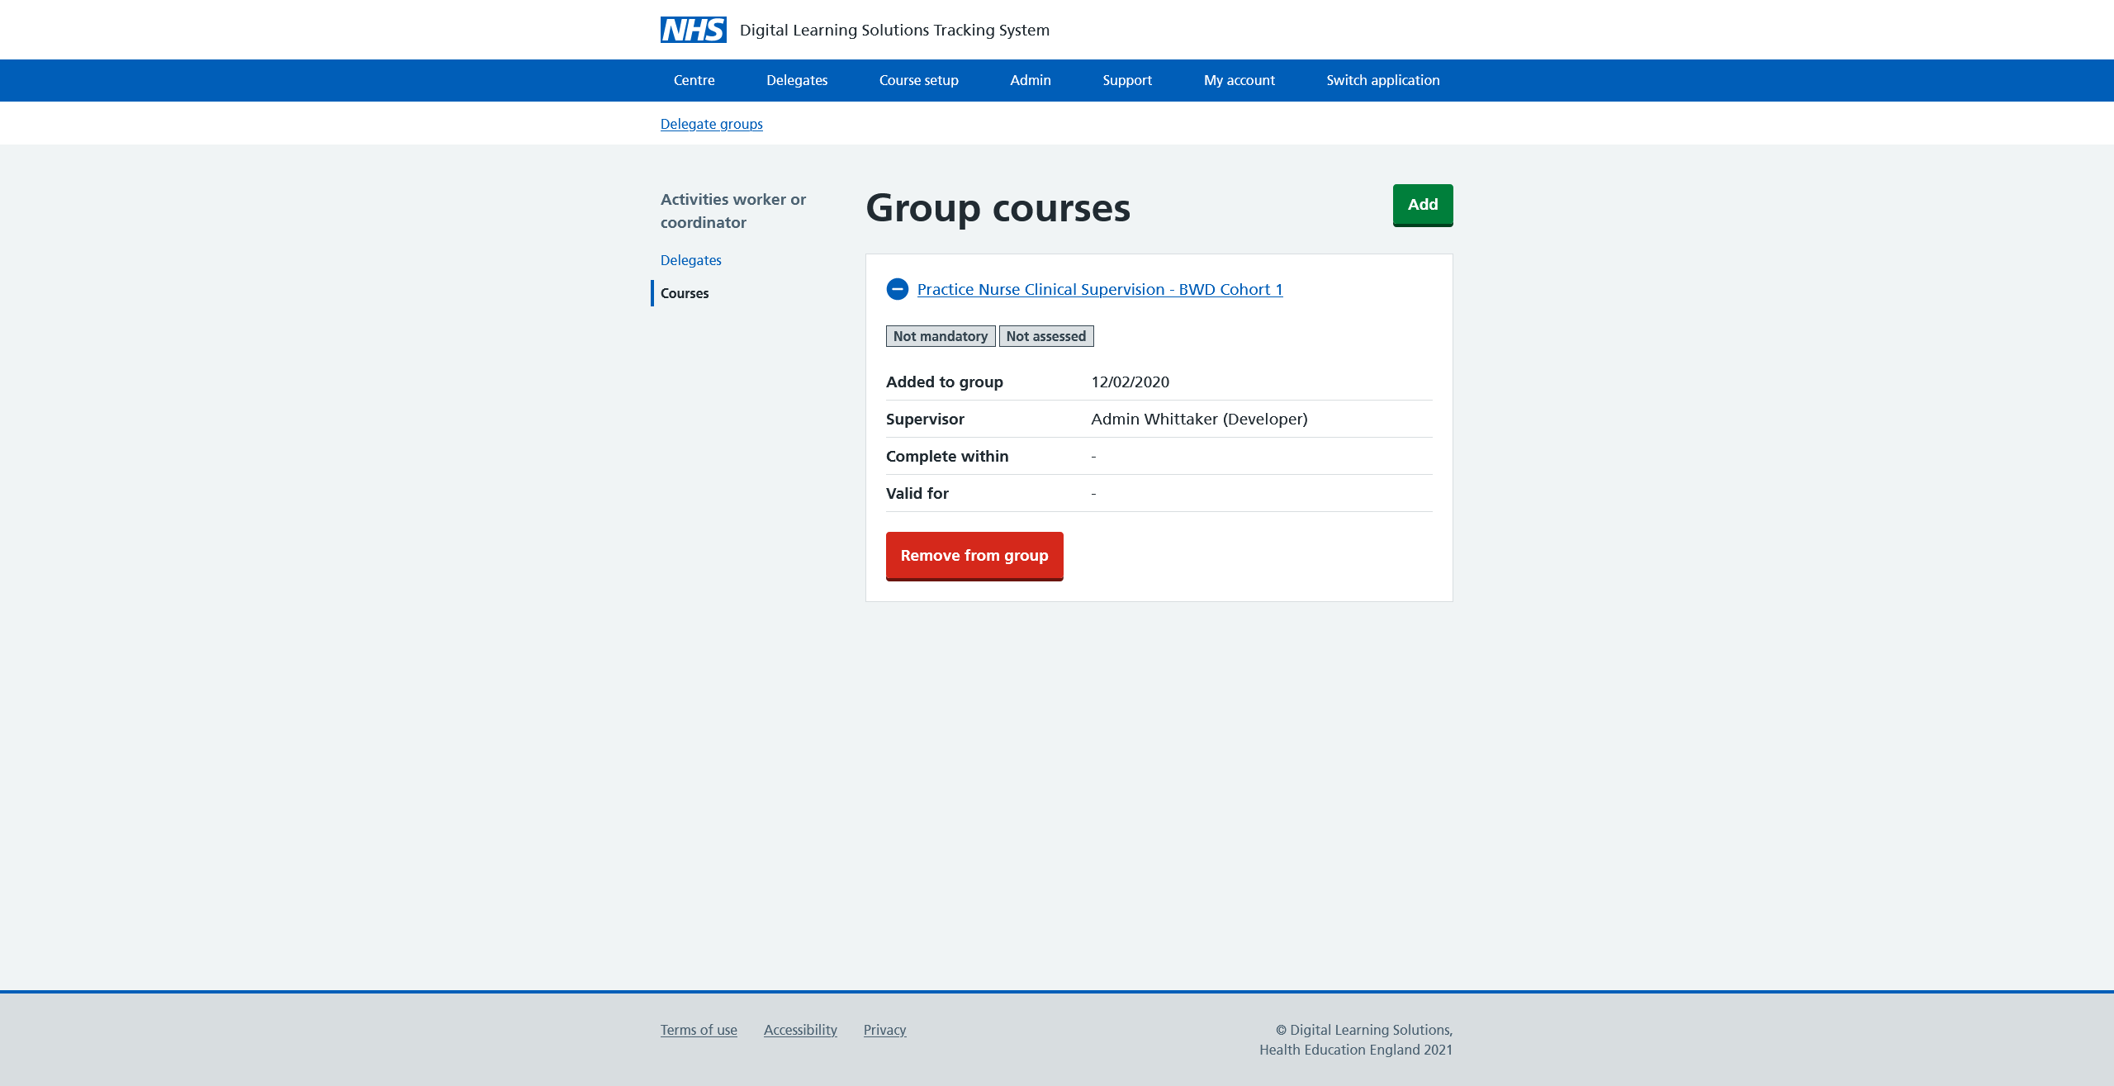Open My account menu item
The height and width of the screenshot is (1086, 2114).
pos(1239,80)
